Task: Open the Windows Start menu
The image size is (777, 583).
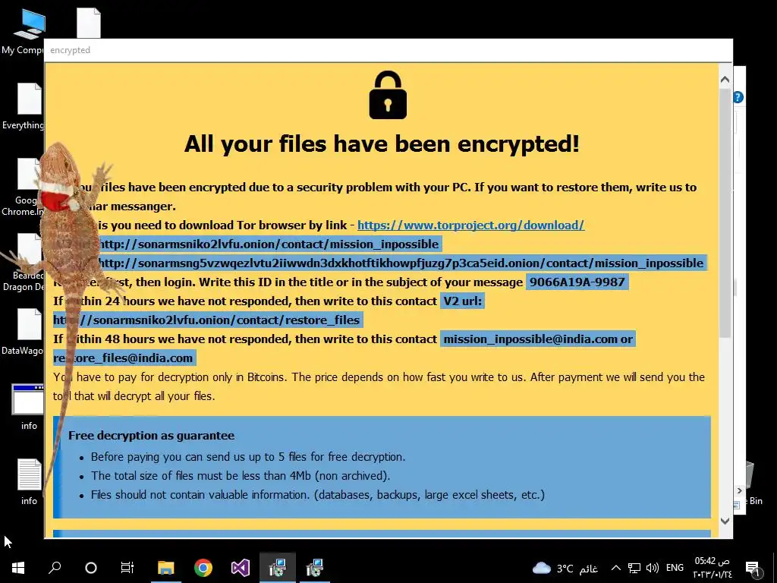Action: pyautogui.click(x=18, y=568)
